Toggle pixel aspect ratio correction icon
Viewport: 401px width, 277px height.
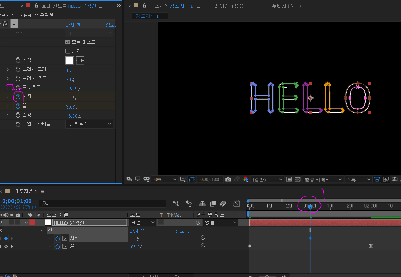tap(377, 180)
